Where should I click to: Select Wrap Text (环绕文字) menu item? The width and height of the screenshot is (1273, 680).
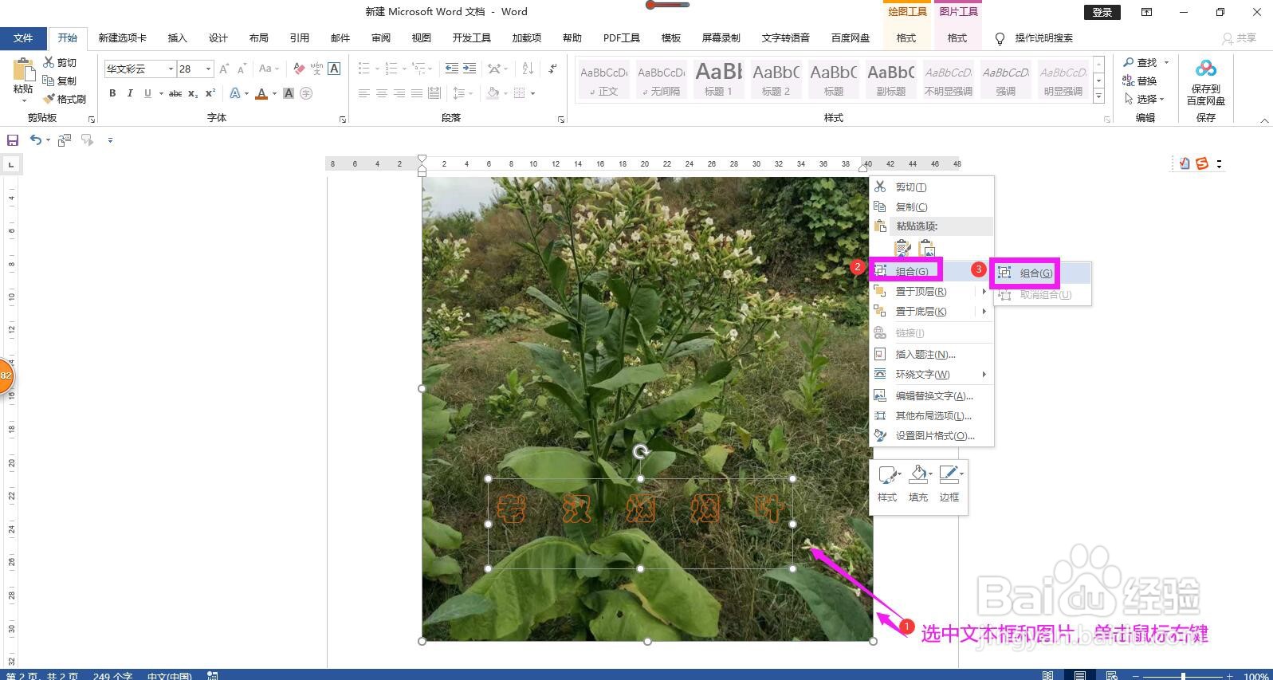(x=931, y=375)
